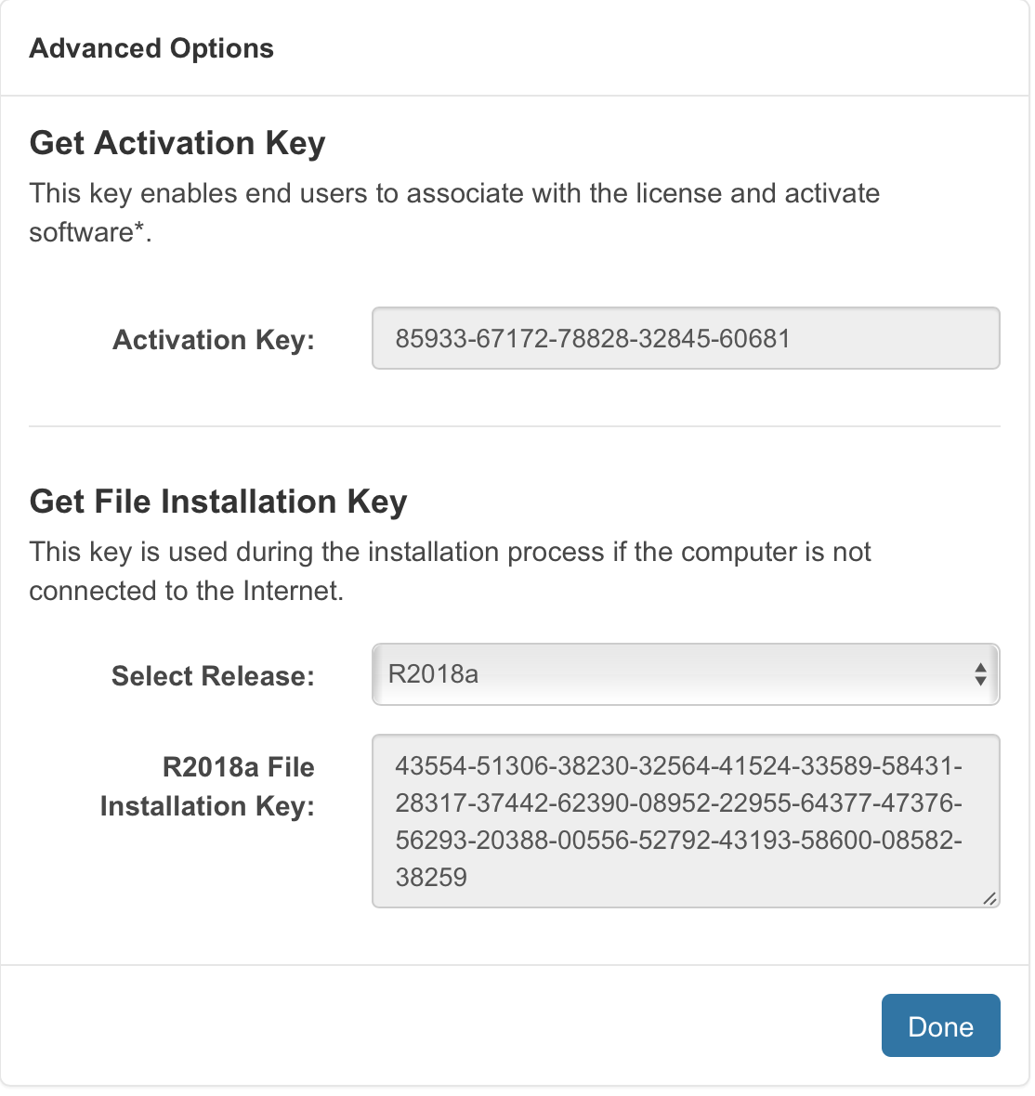Click the Activation Key field
The image size is (1035, 1096).
coord(685,338)
